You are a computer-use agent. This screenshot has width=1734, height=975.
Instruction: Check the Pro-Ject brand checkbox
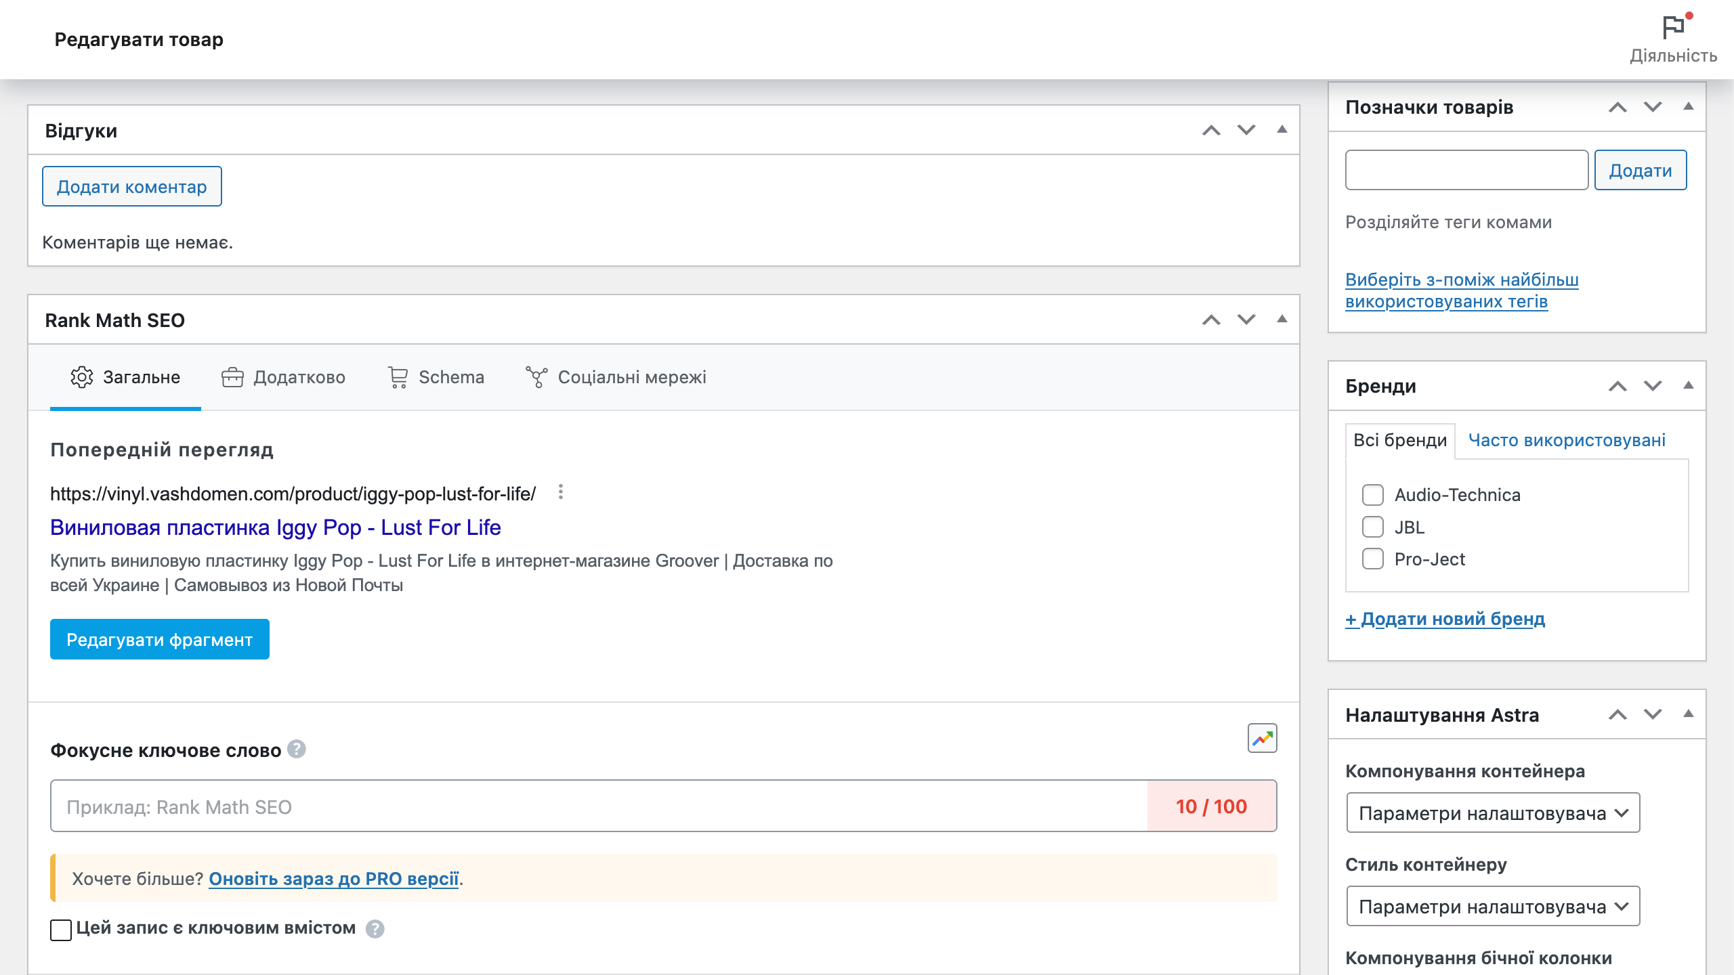click(x=1373, y=559)
